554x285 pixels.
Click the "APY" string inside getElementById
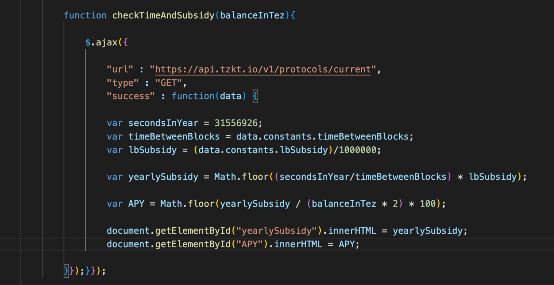249,244
